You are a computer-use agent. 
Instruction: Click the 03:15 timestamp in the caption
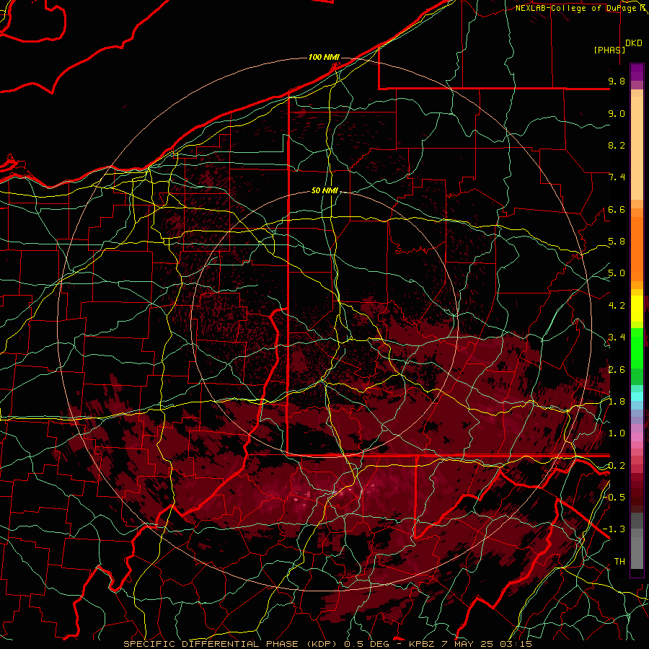[x=516, y=644]
